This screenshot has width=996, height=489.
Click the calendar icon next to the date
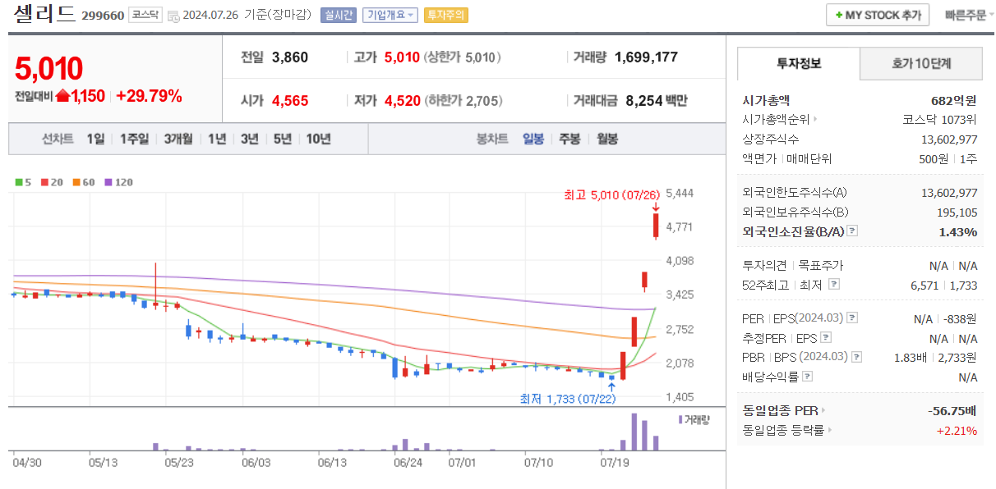click(173, 16)
